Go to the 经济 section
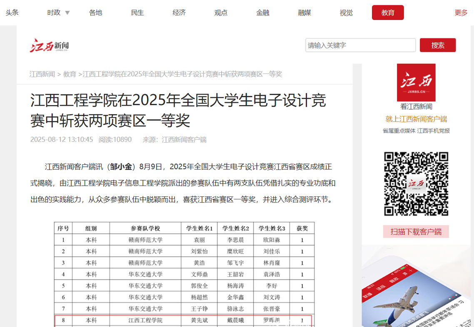The width and height of the screenshot is (474, 327). click(179, 13)
